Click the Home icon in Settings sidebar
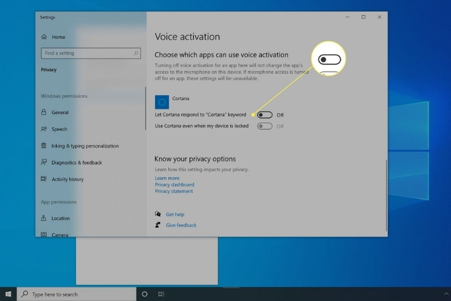 click(44, 37)
